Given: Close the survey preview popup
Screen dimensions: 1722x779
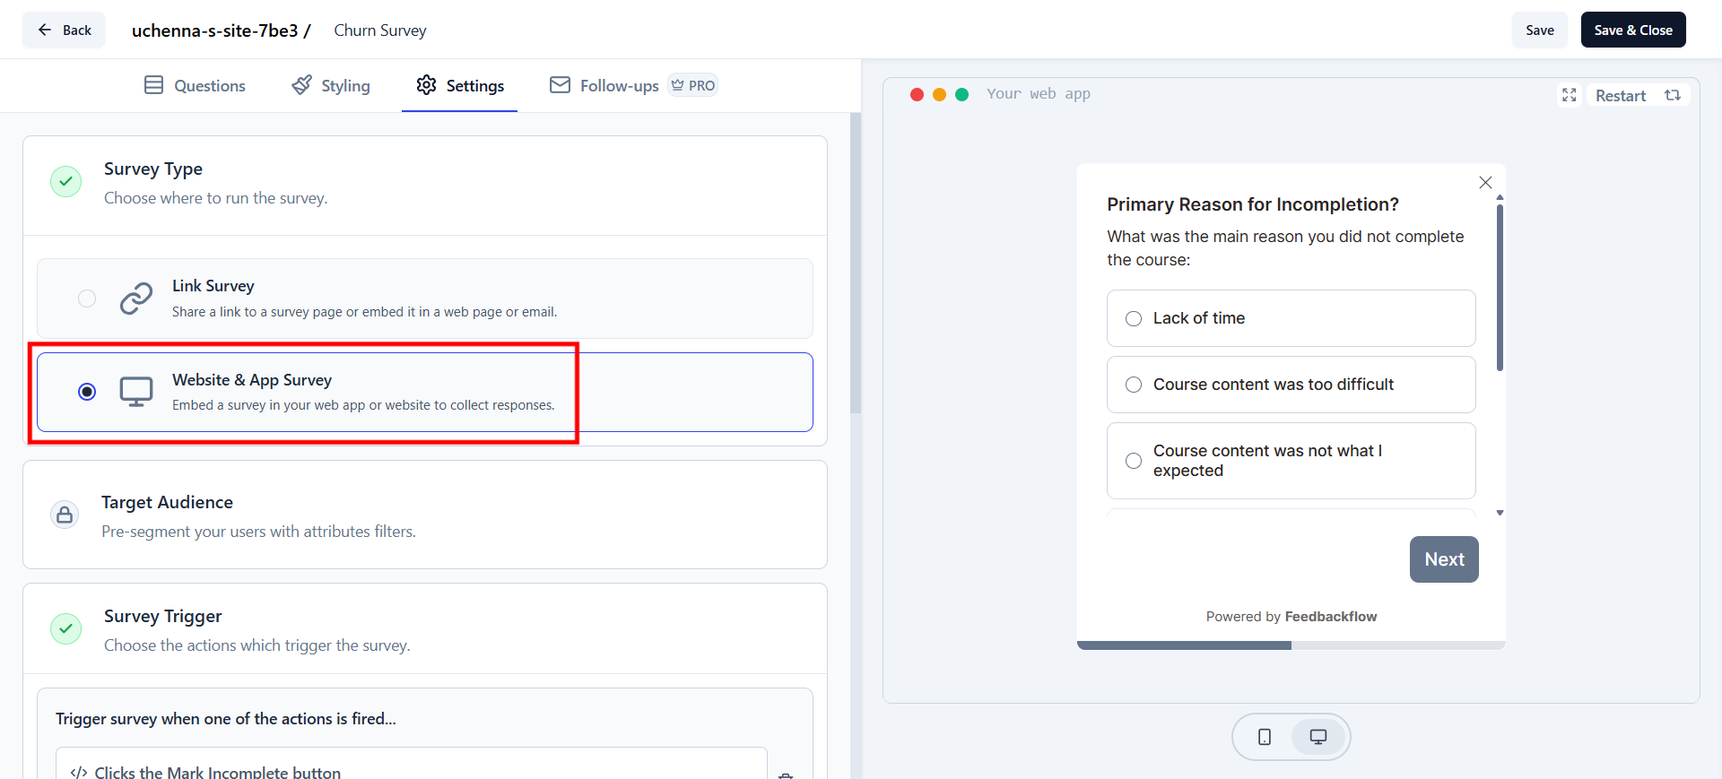Looking at the screenshot, I should point(1485,183).
